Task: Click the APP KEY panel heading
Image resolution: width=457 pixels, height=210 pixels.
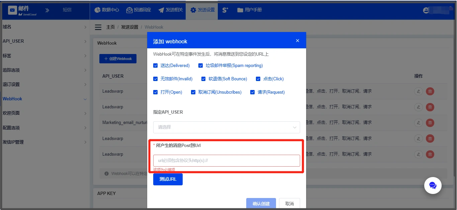Action: pos(106,193)
